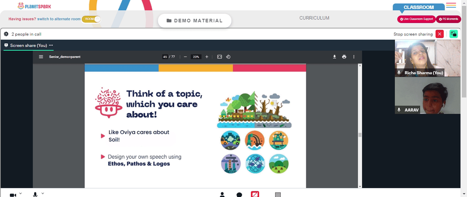
Task: Click the PDF scrollbar's bottom down arrow
Action: pos(360,186)
